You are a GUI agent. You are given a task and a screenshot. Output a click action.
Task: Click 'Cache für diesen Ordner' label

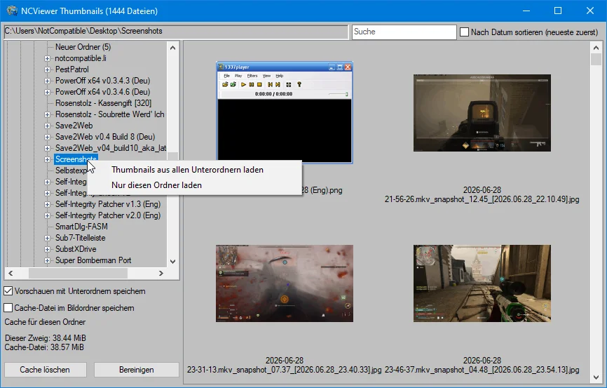click(45, 322)
